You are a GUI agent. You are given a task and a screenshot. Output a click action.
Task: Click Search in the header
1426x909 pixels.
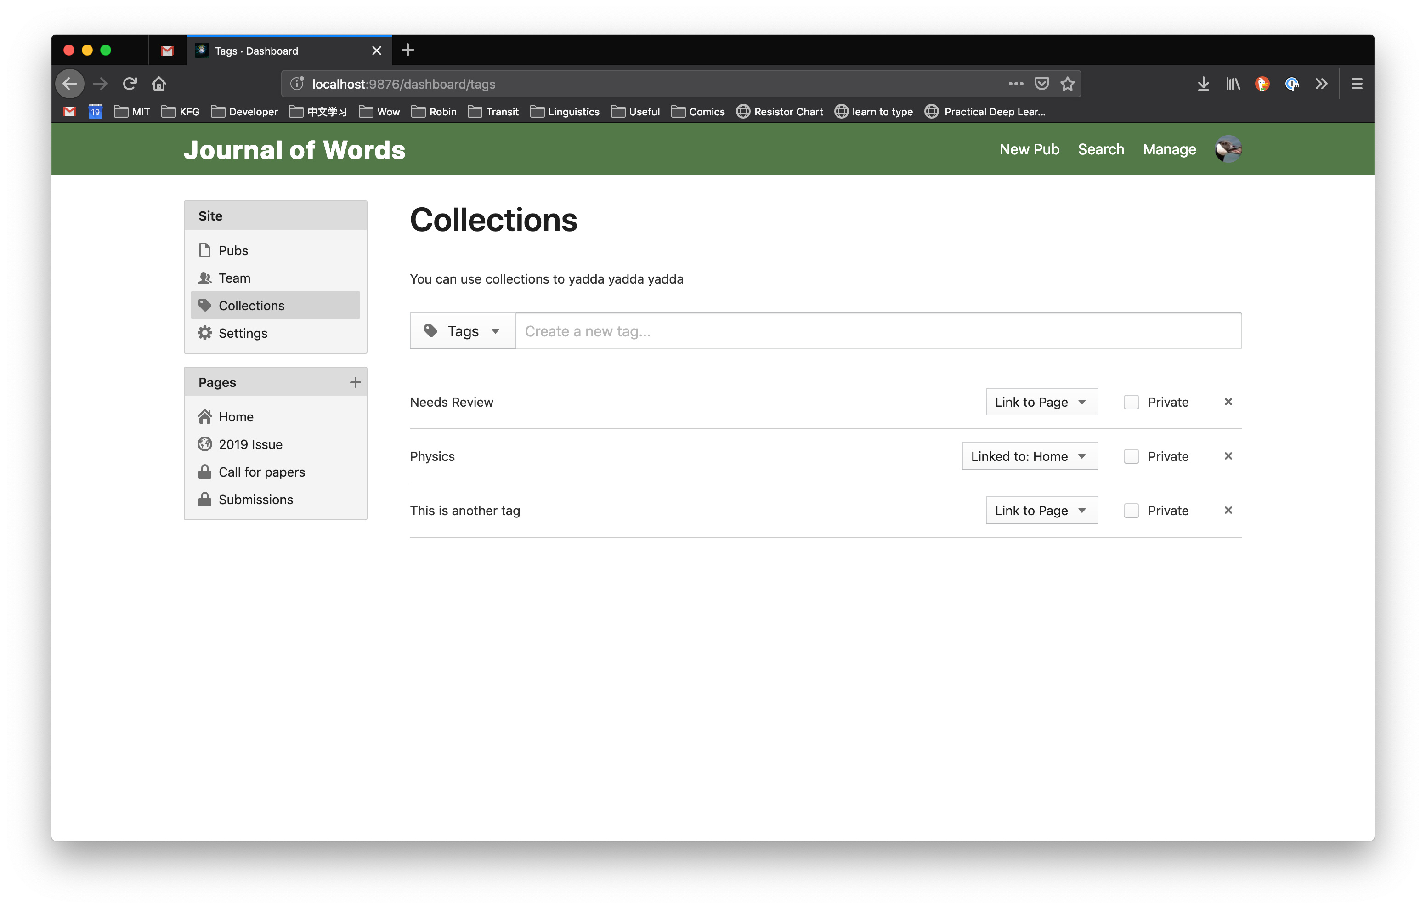(x=1100, y=149)
